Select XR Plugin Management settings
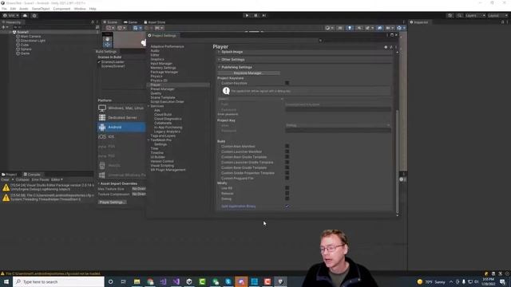Image resolution: width=511 pixels, height=287 pixels. [168, 170]
